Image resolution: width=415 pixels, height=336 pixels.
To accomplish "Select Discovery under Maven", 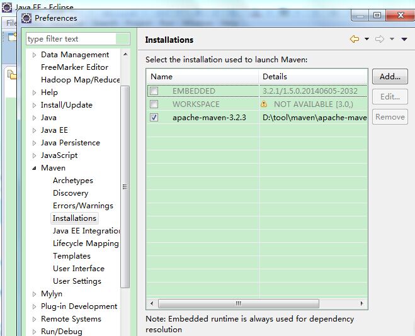I will [x=71, y=193].
